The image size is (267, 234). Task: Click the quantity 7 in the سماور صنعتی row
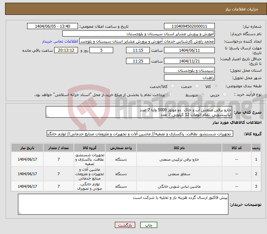pos(59,174)
